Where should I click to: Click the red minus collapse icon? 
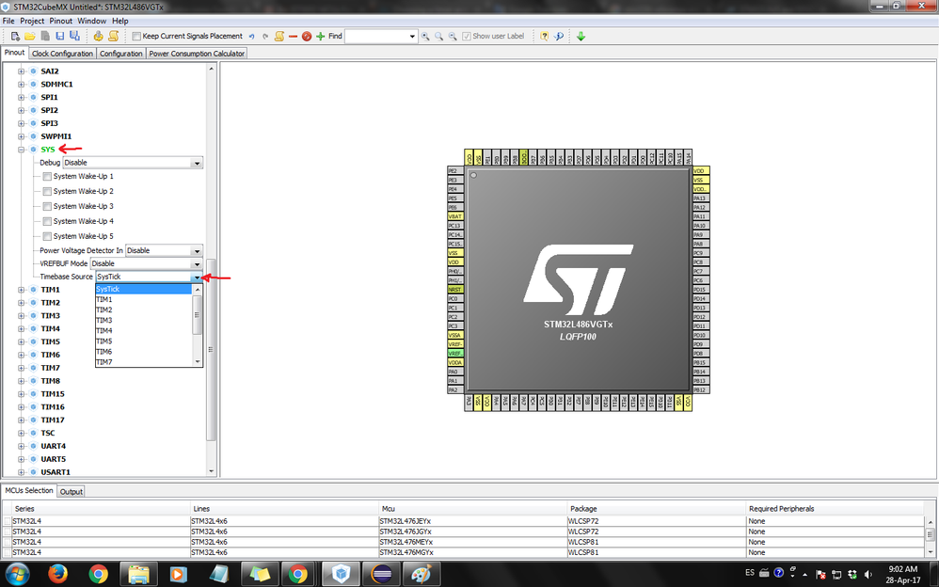293,36
